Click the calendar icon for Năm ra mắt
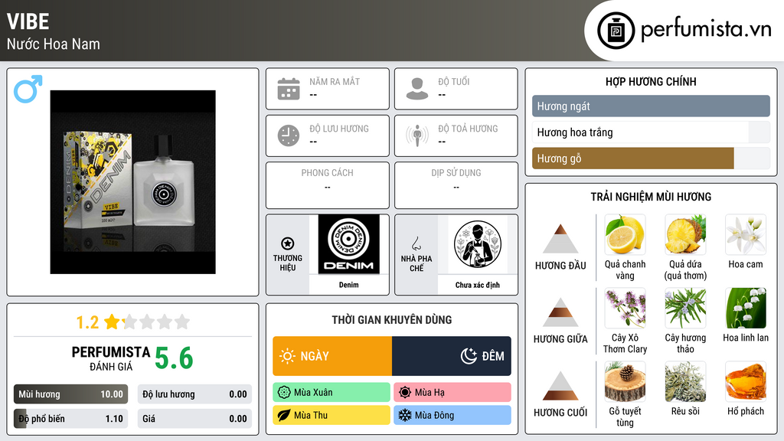The width and height of the screenshot is (784, 441). pyautogui.click(x=289, y=89)
